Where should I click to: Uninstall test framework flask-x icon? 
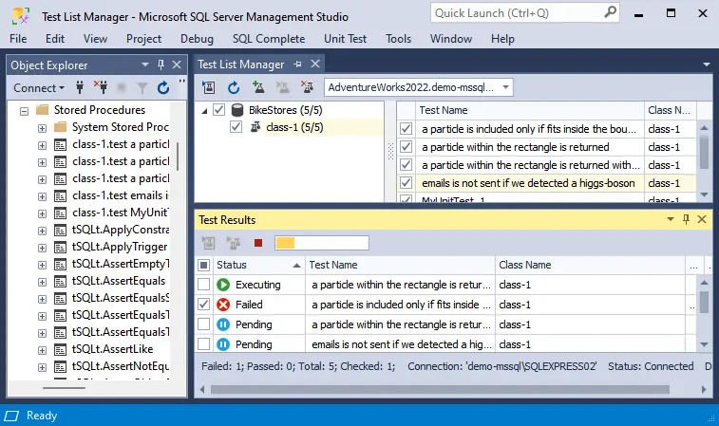307,87
